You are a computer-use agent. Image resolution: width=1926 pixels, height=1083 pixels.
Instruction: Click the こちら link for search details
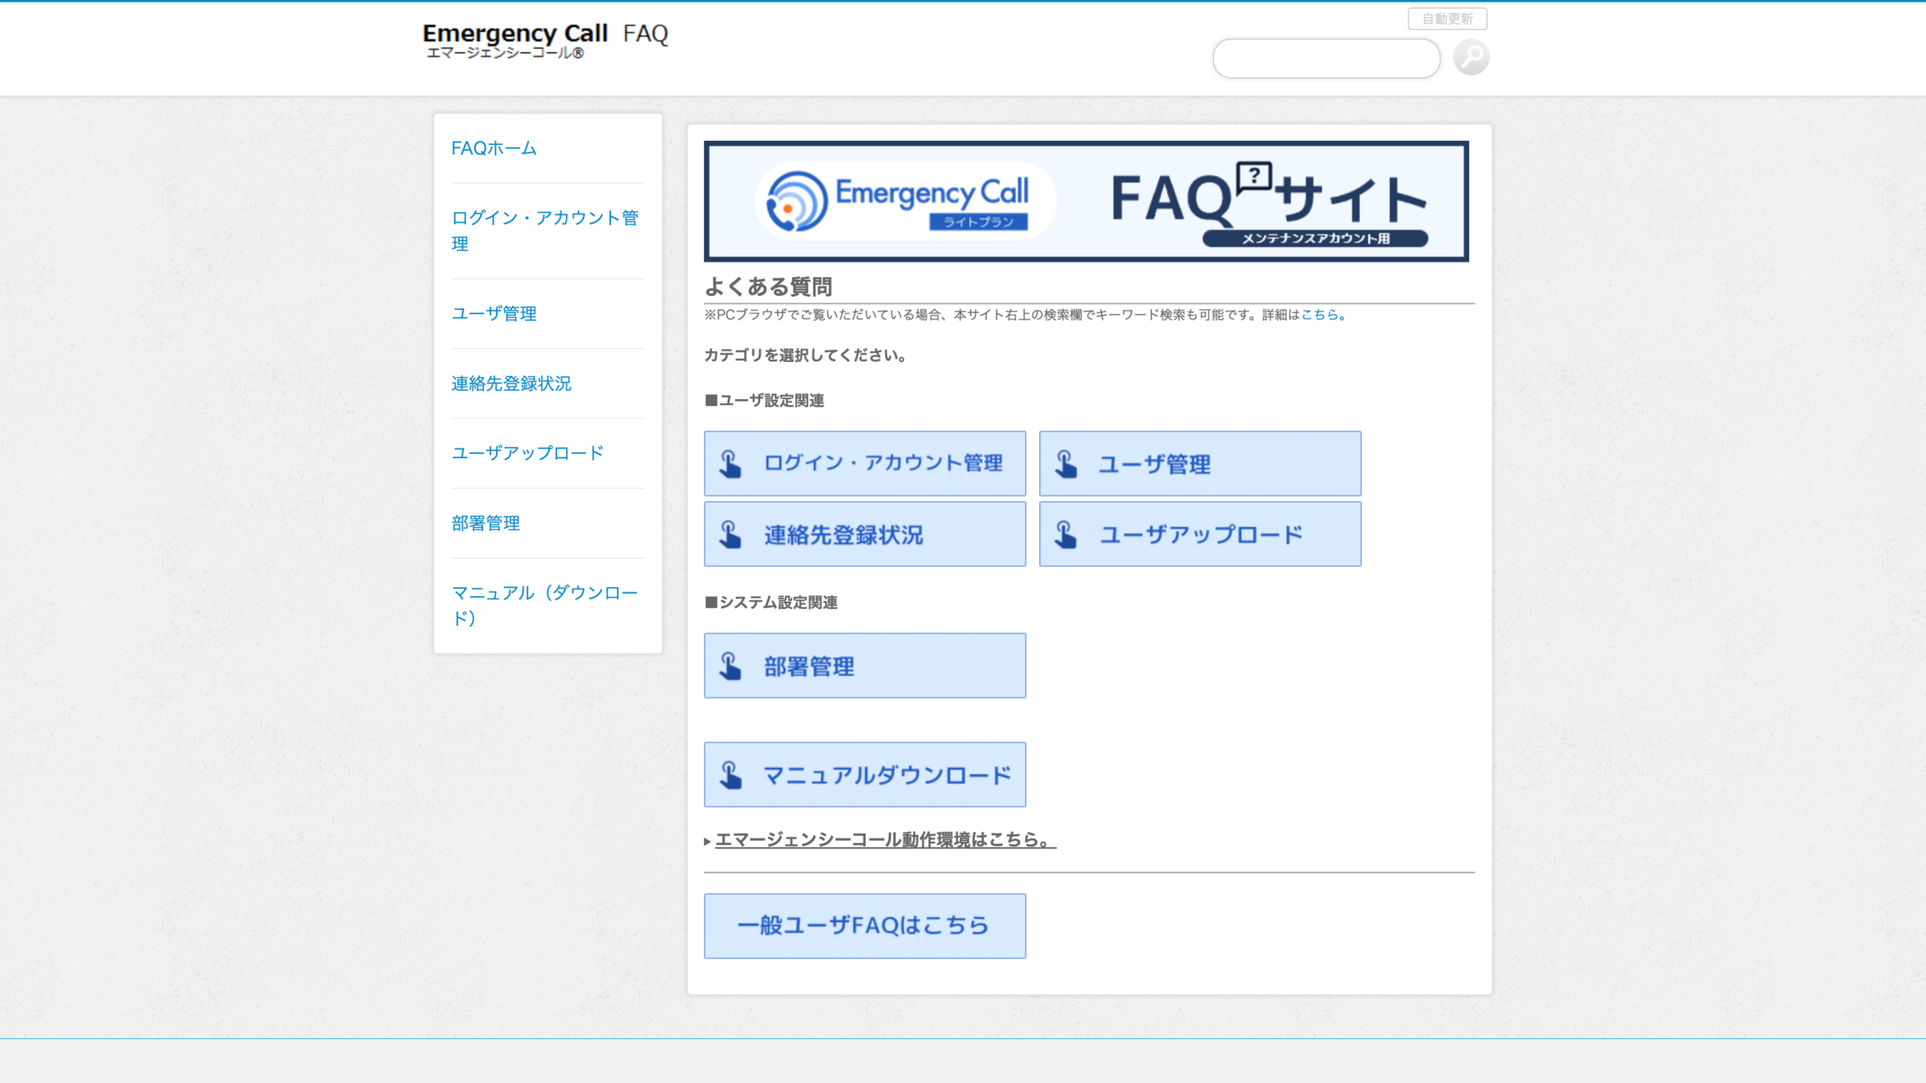coord(1320,314)
